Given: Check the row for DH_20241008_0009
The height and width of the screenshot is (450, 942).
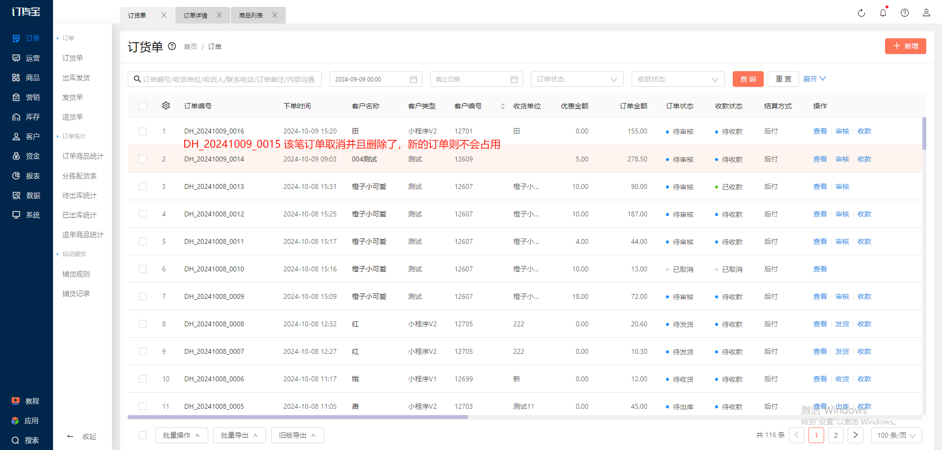Looking at the screenshot, I should (x=143, y=296).
